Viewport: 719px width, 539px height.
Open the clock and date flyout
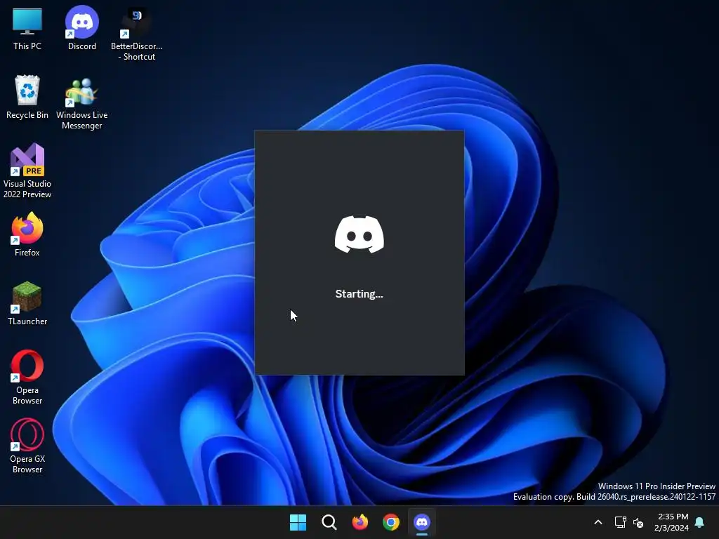(672, 522)
